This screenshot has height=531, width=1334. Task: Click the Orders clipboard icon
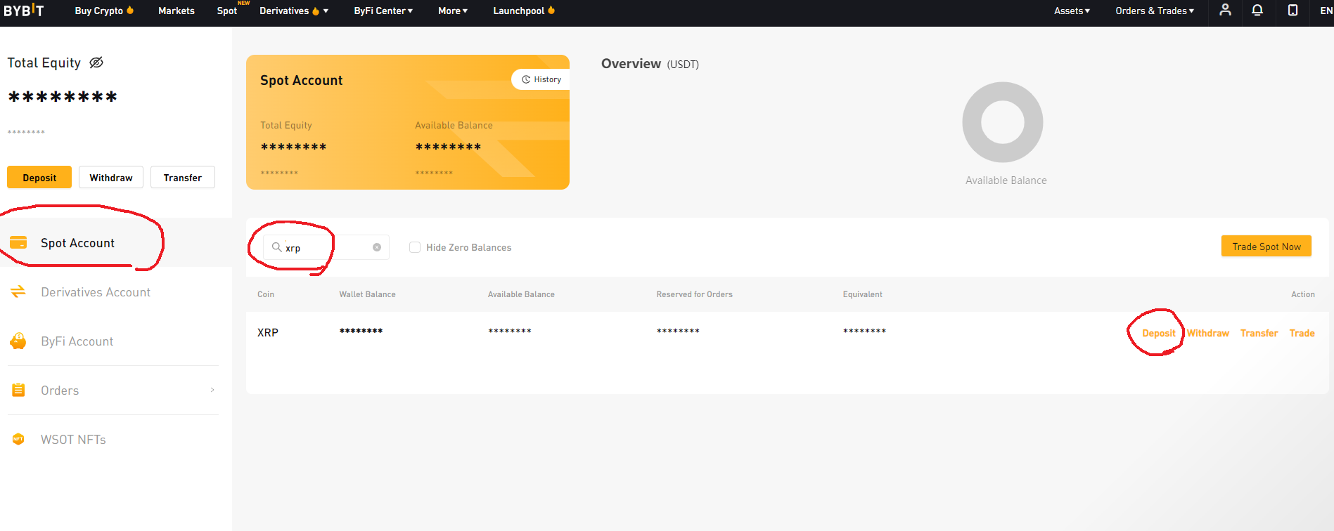click(18, 390)
